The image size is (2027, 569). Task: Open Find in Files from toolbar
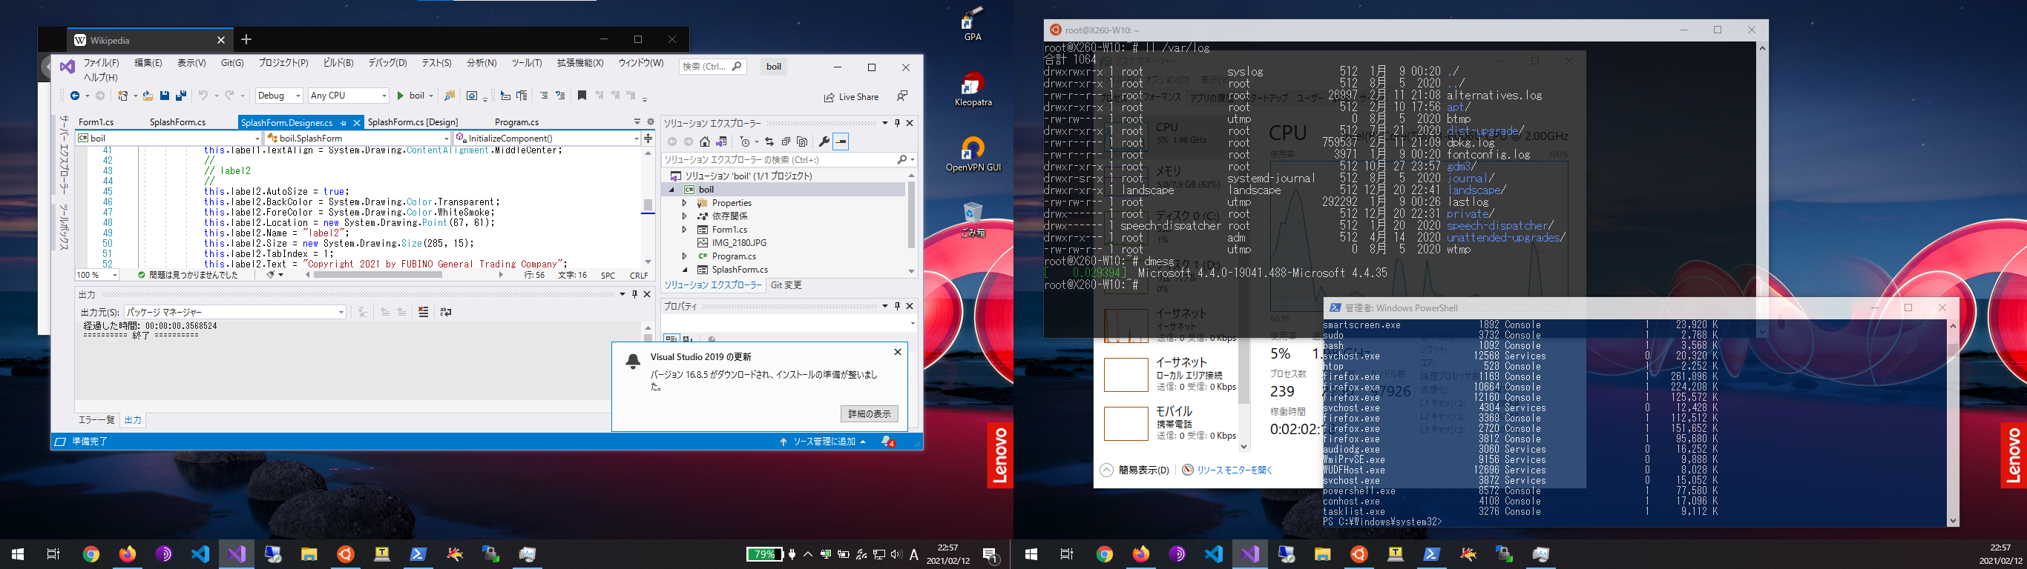[x=450, y=96]
